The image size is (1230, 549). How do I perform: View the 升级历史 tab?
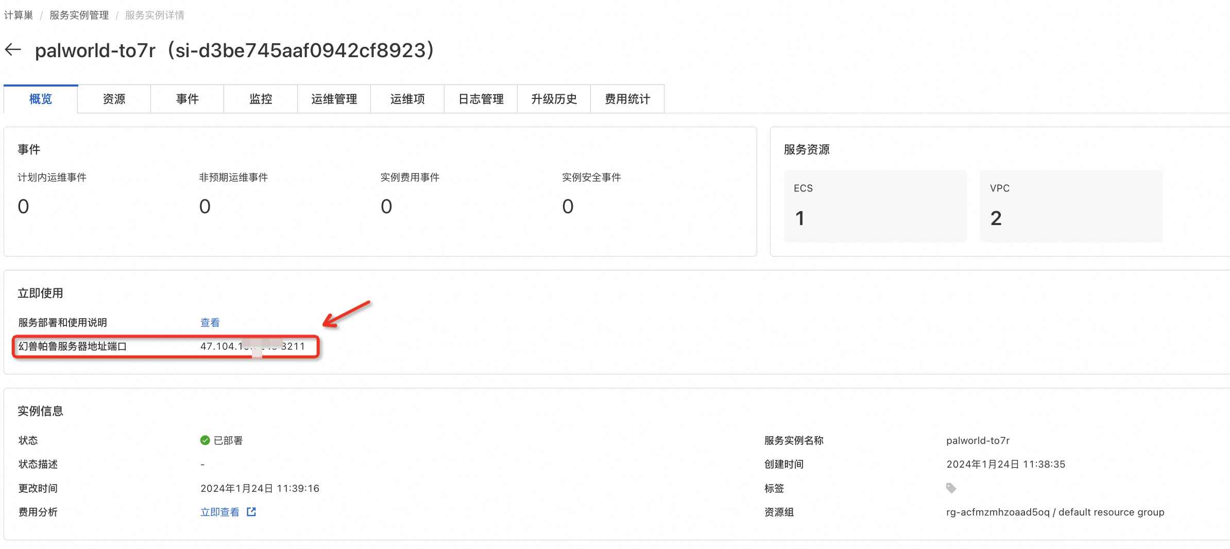[x=553, y=99]
